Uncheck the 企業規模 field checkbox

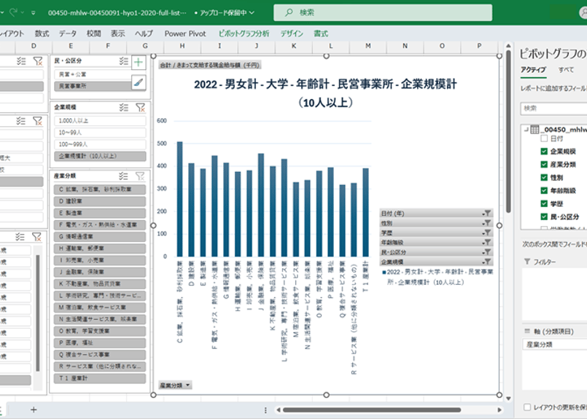[544, 151]
